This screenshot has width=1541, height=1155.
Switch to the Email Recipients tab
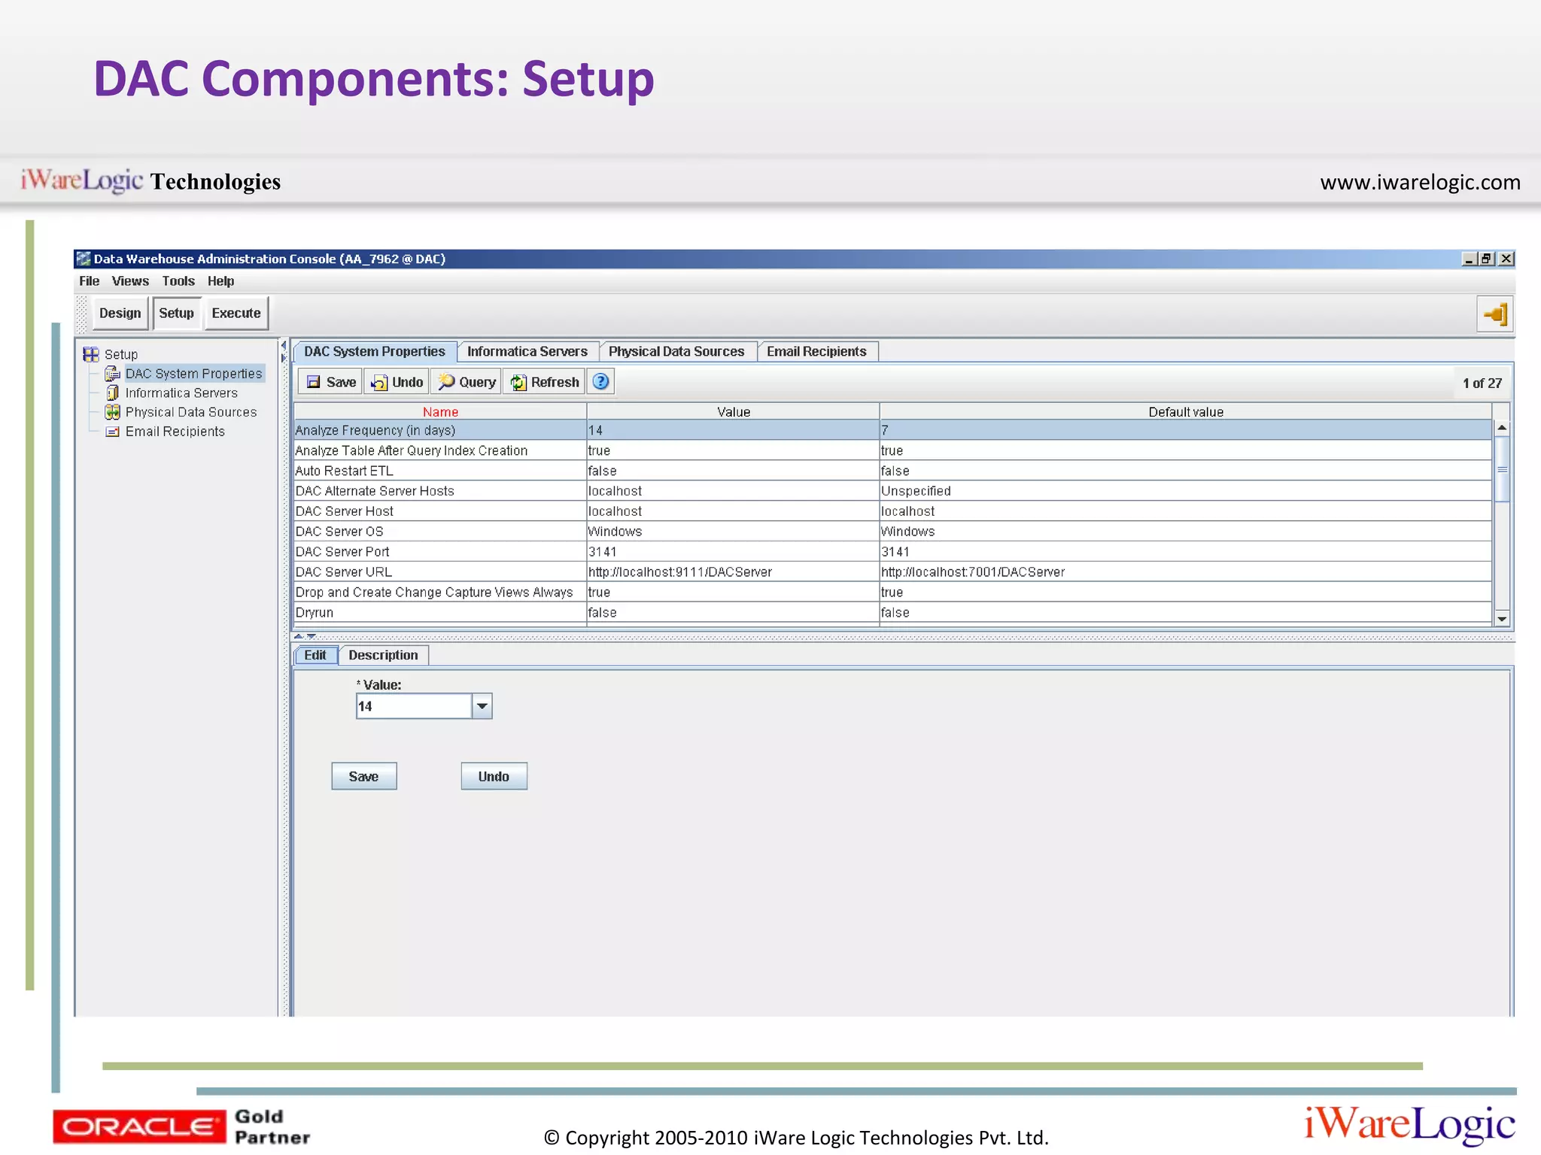click(x=816, y=351)
